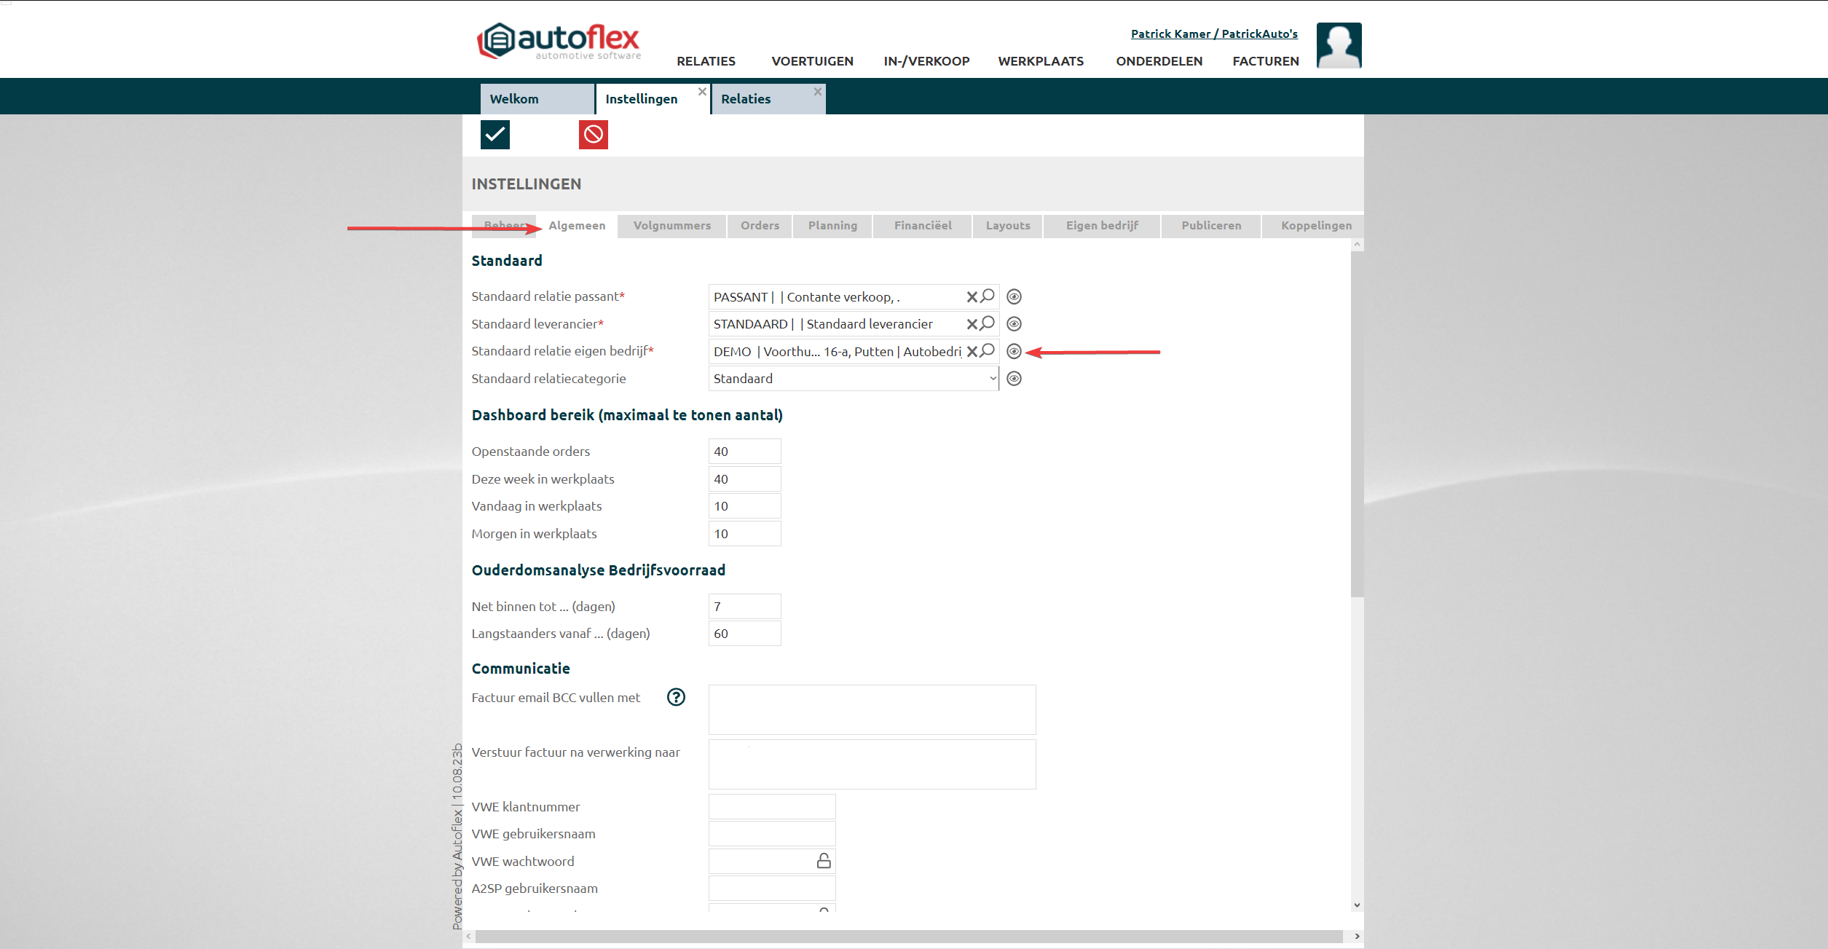Close the Relaties tab
Screen dimensions: 1828x949
[818, 92]
